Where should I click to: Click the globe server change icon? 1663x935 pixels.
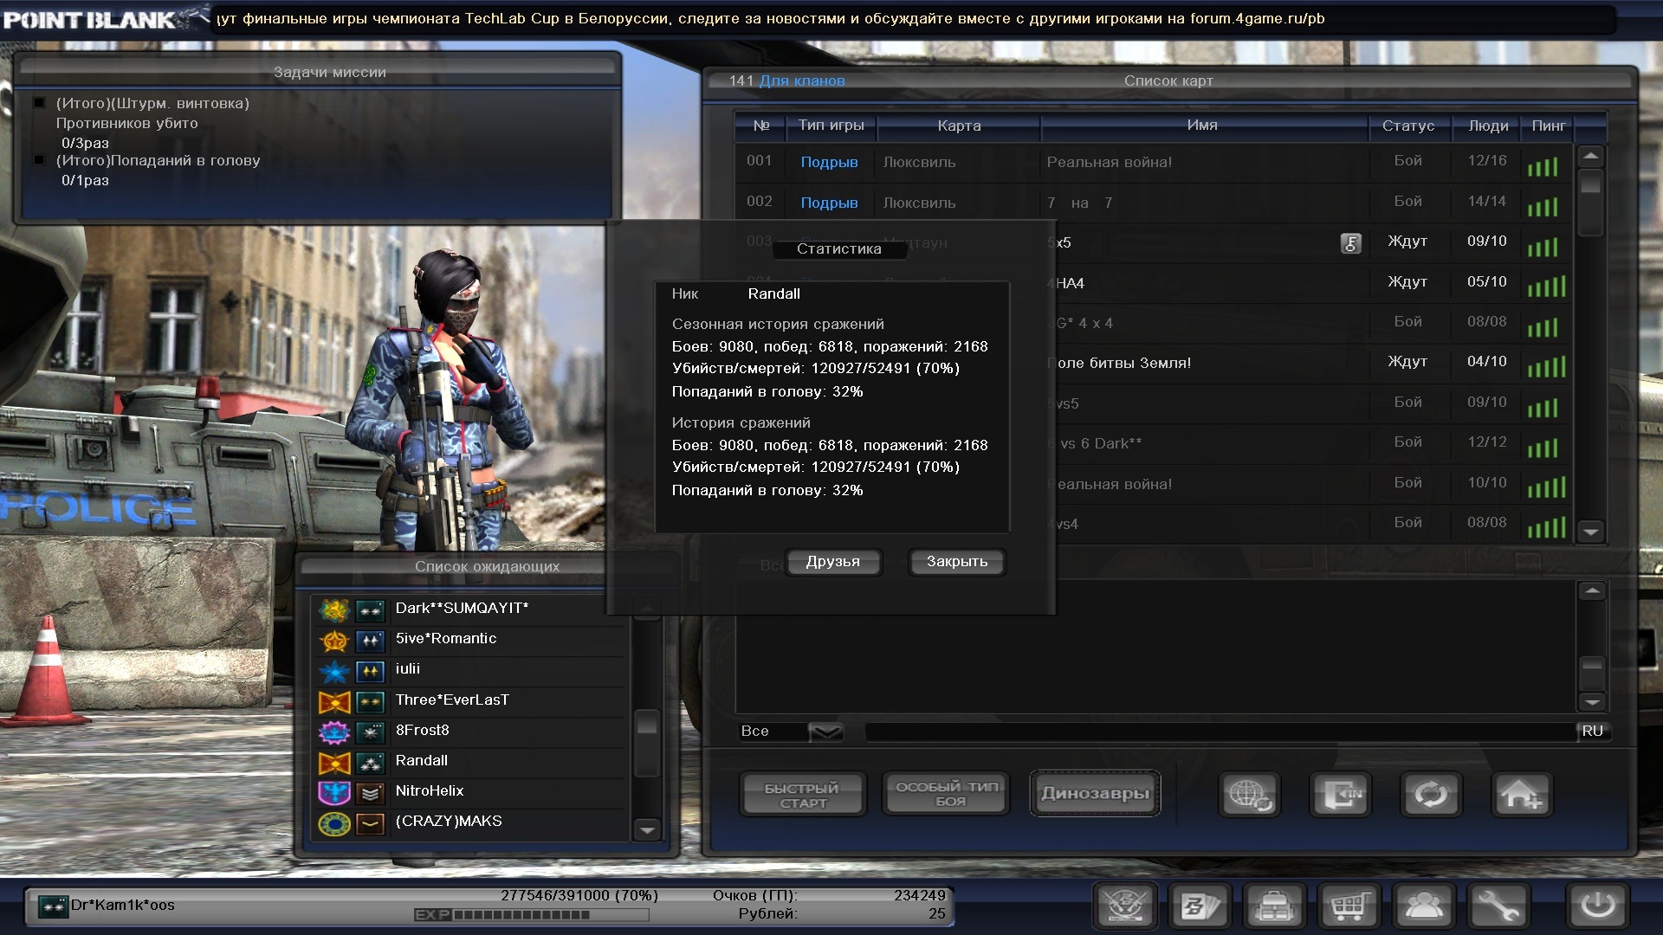coord(1250,794)
